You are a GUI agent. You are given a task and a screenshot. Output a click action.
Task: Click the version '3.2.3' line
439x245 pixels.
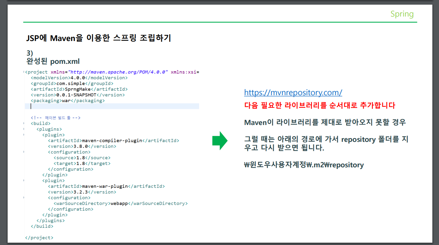click(82, 192)
